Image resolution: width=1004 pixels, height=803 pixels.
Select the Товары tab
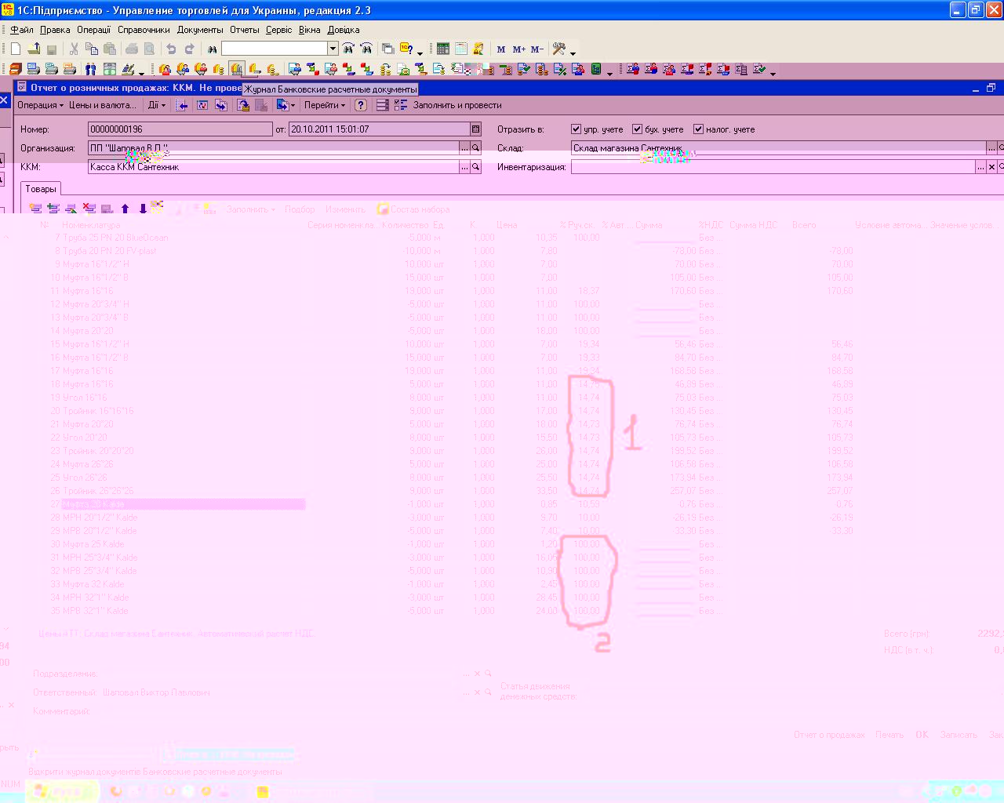coord(41,189)
